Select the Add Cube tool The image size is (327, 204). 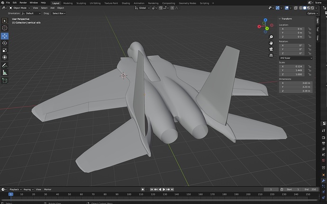(5, 80)
